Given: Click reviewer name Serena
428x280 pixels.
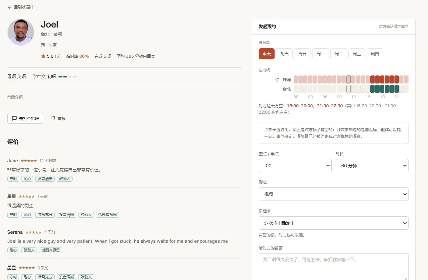Looking at the screenshot, I should pyautogui.click(x=15, y=232).
